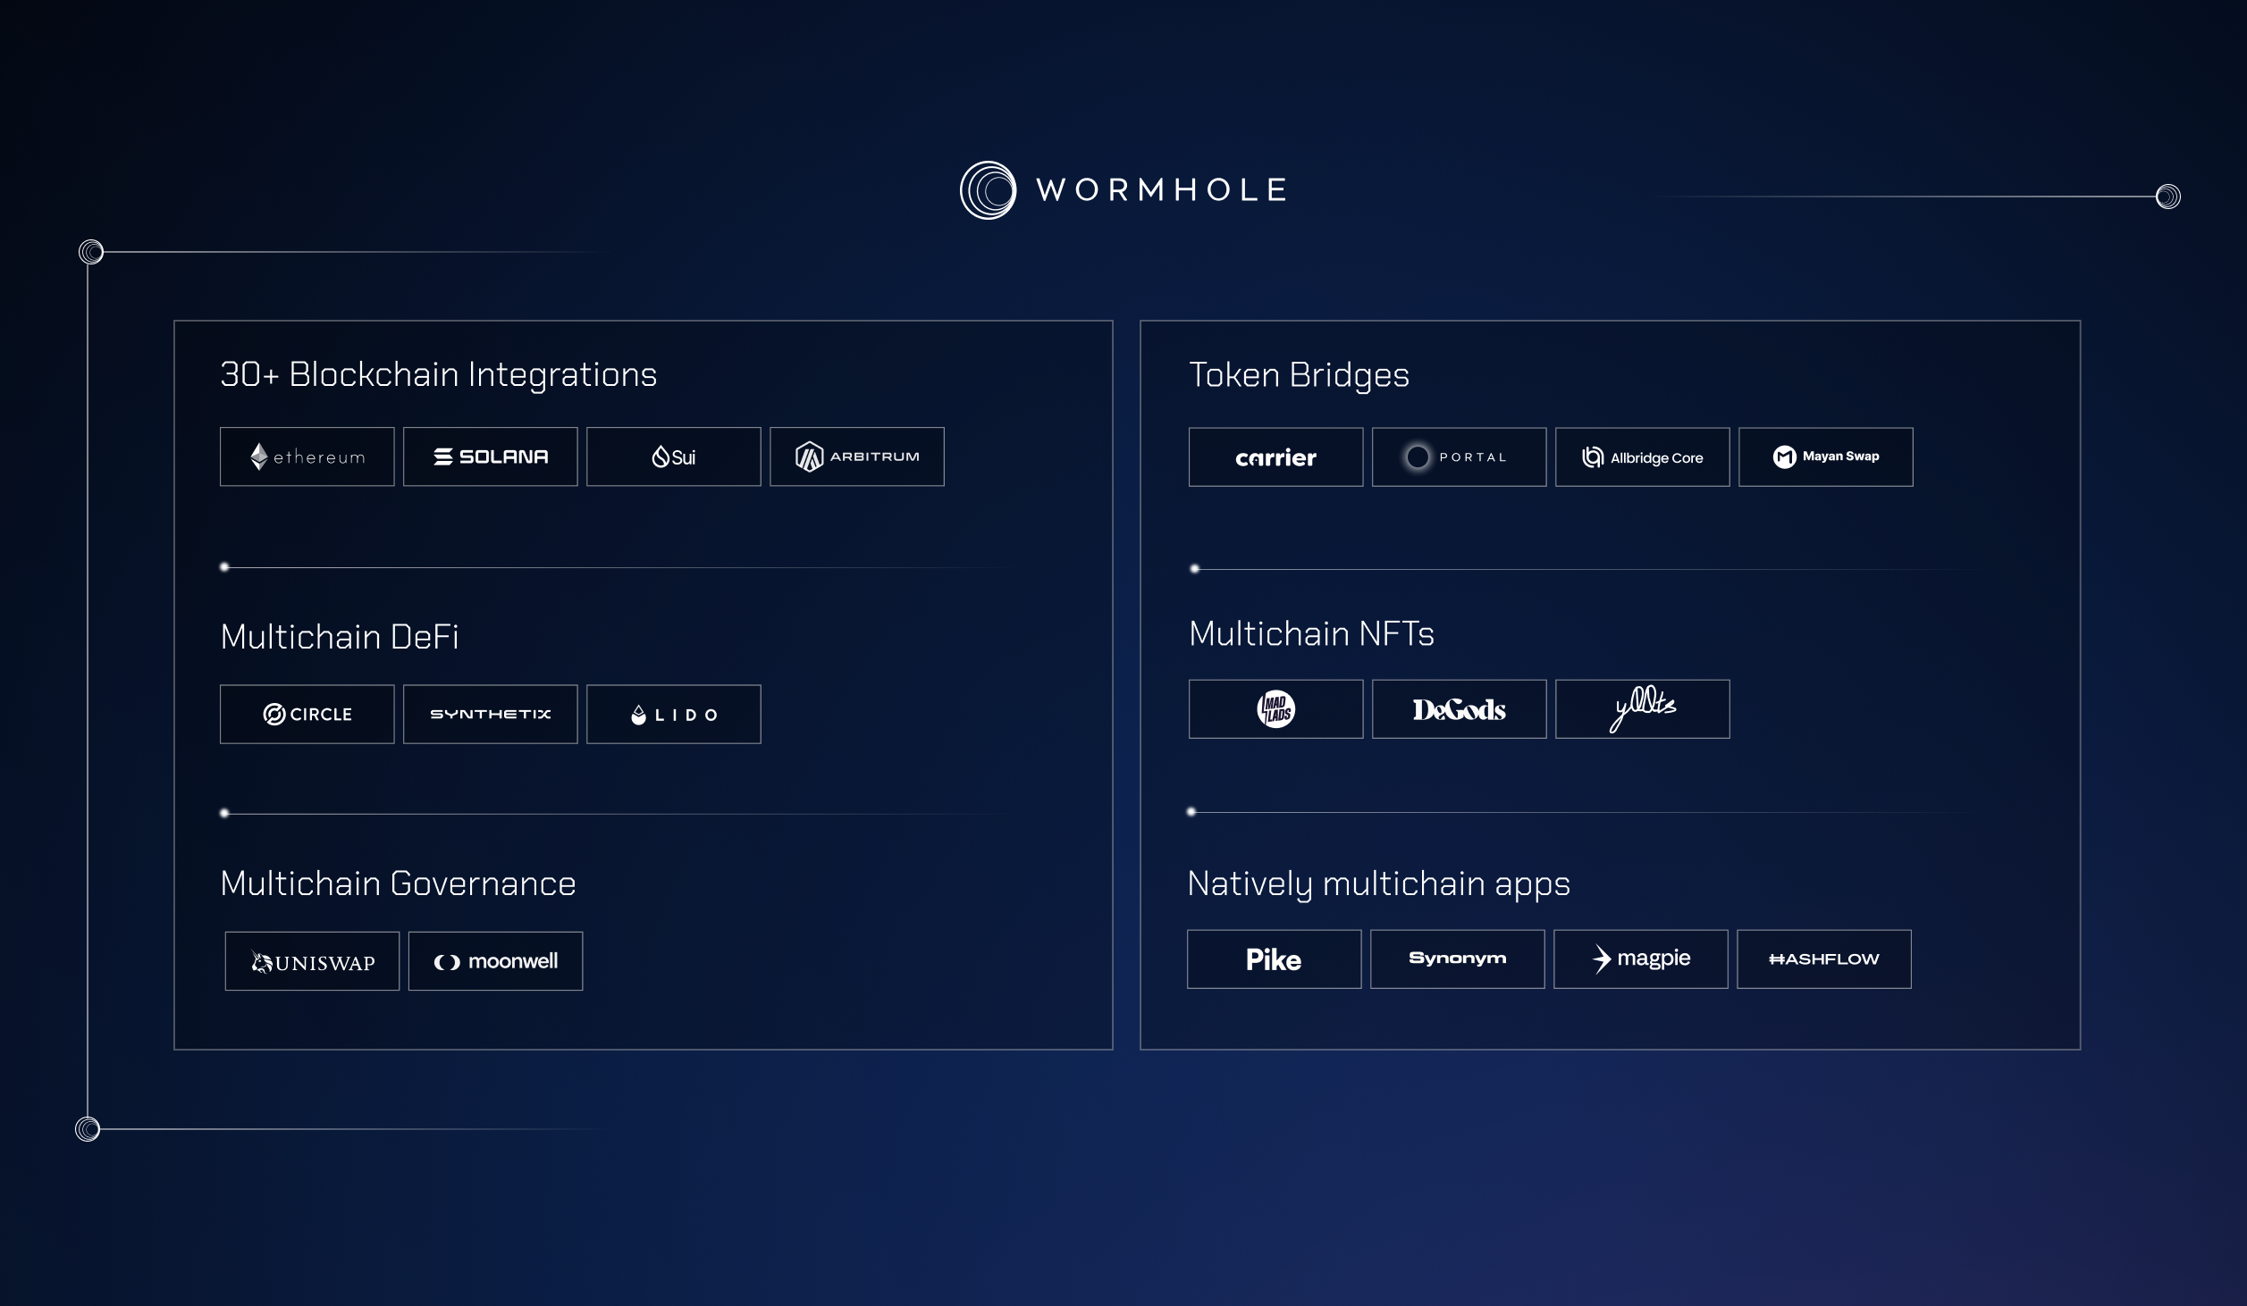Open the Carrier token bridge tile

pos(1275,456)
